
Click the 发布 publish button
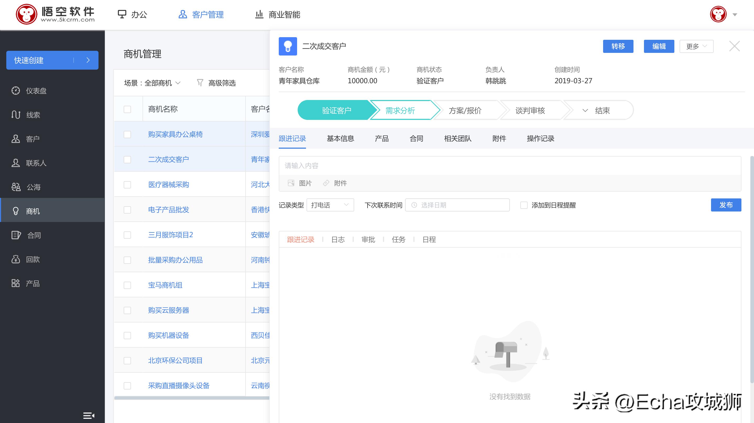coord(726,205)
